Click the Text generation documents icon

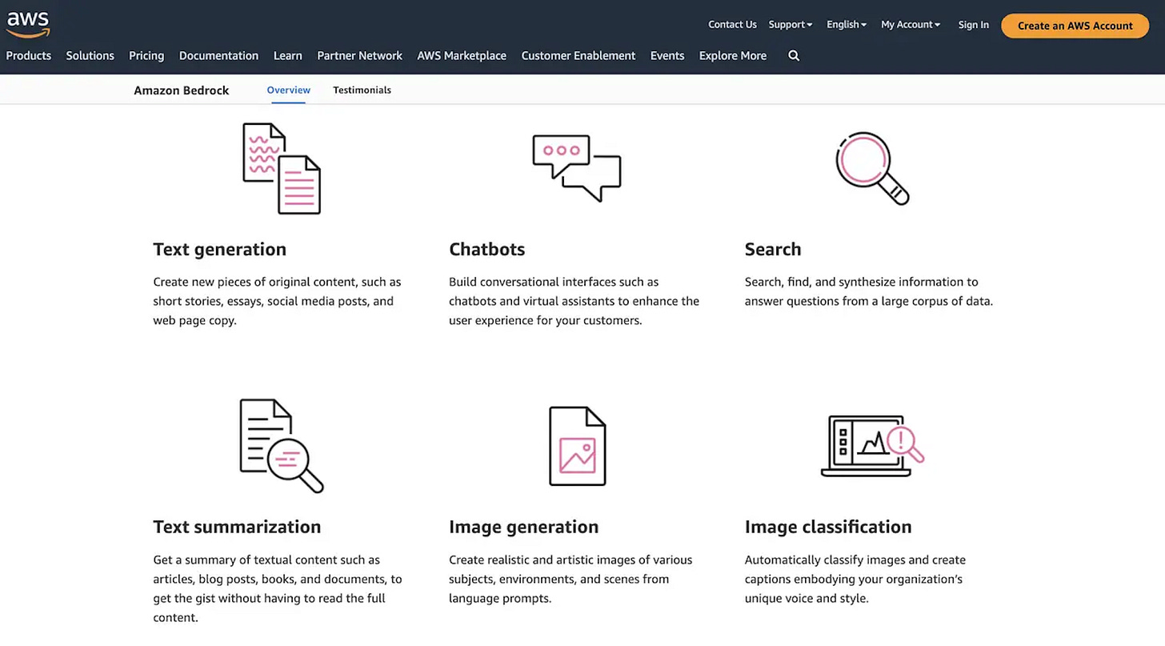tap(282, 168)
